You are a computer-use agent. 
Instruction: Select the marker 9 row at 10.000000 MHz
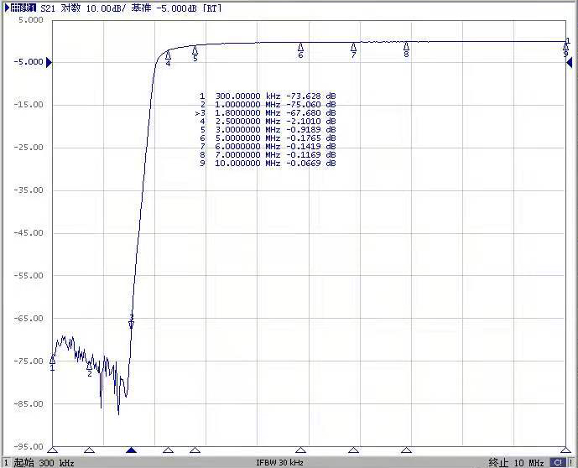(267, 164)
